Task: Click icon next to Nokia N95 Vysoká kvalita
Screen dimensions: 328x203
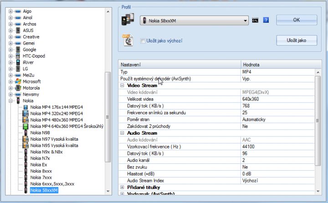Action: tap(26, 146)
